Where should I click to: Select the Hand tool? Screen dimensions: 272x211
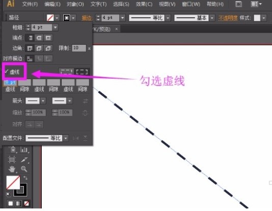12,169
